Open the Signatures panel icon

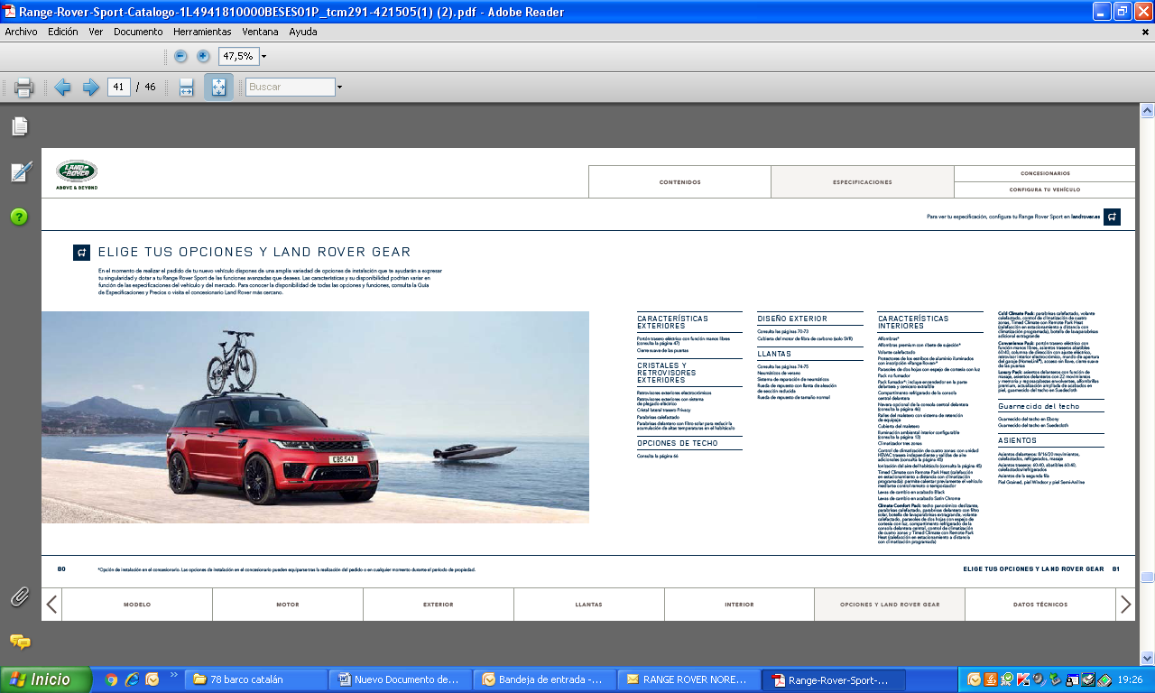(x=20, y=171)
